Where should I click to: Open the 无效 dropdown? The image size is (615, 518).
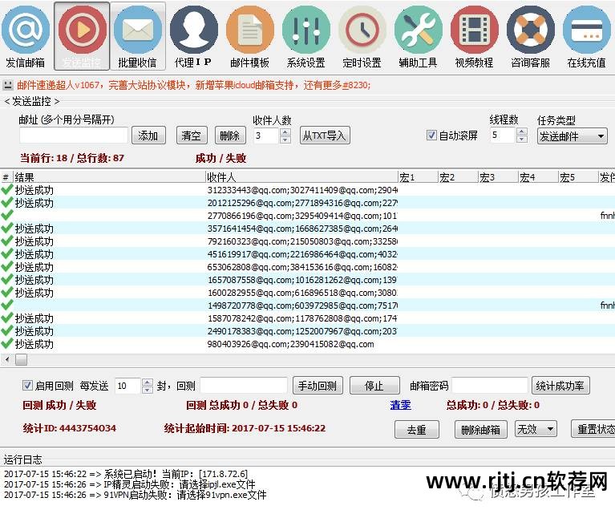pos(536,429)
